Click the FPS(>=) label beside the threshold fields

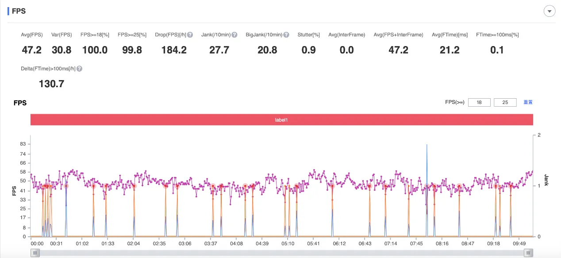(455, 102)
